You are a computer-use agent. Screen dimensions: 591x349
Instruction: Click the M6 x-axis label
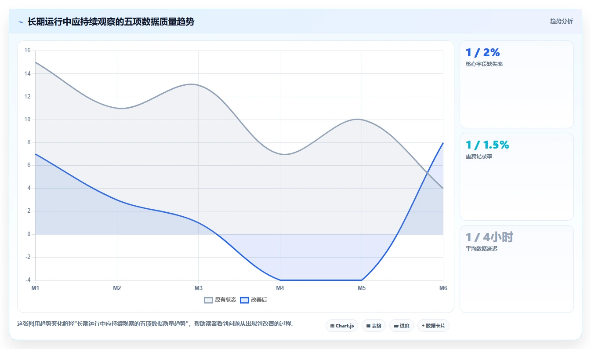[443, 288]
